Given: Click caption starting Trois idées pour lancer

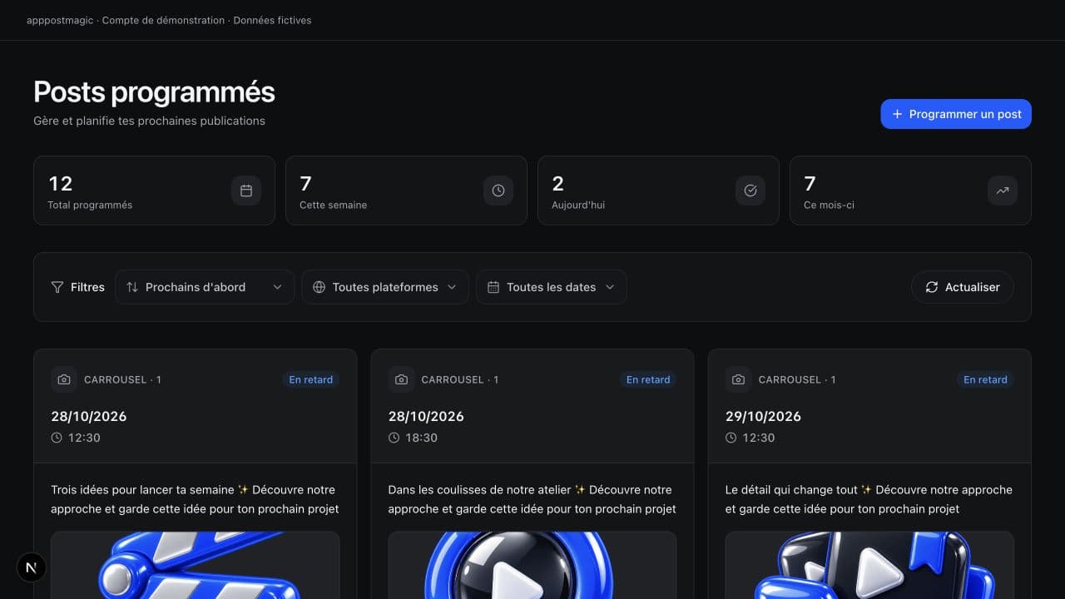Looking at the screenshot, I should [x=195, y=499].
